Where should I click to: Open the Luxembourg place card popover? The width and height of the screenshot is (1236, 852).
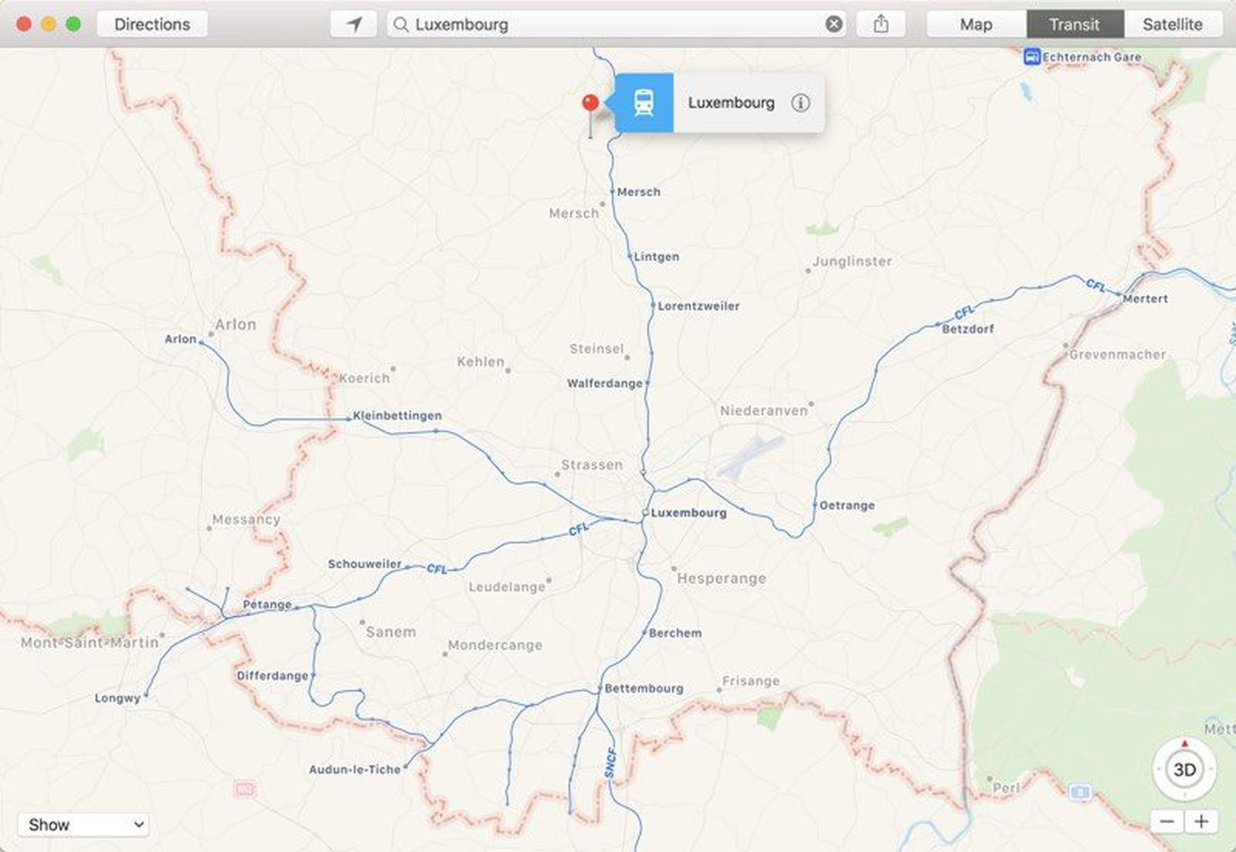click(730, 103)
